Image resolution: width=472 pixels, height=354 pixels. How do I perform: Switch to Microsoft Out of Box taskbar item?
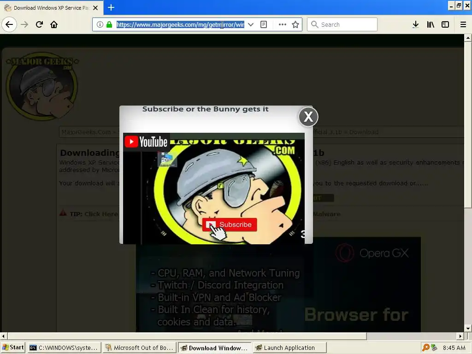click(x=139, y=348)
